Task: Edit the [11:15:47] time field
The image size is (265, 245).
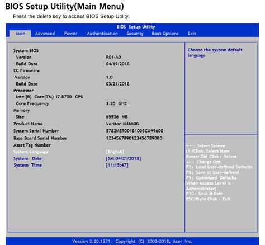Action: (x=117, y=165)
